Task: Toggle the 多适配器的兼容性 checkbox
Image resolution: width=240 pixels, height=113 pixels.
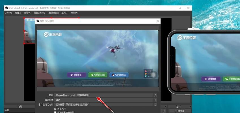Action: [x=55, y=112]
